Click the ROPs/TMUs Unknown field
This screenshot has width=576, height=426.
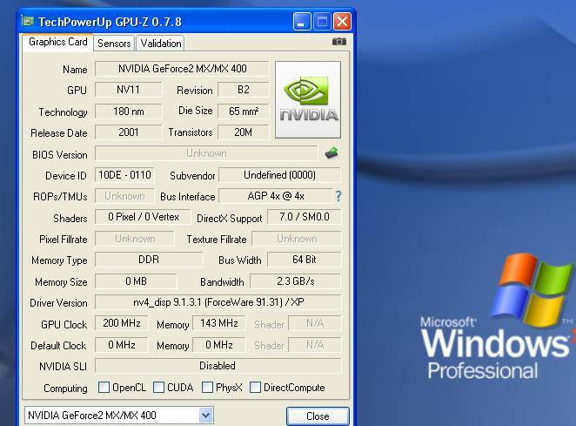(x=124, y=196)
